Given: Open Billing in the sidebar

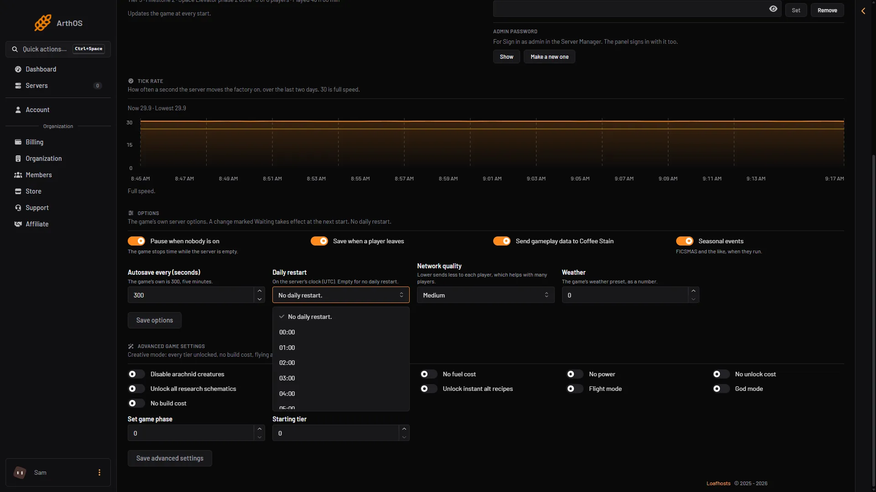Looking at the screenshot, I should point(58,142).
